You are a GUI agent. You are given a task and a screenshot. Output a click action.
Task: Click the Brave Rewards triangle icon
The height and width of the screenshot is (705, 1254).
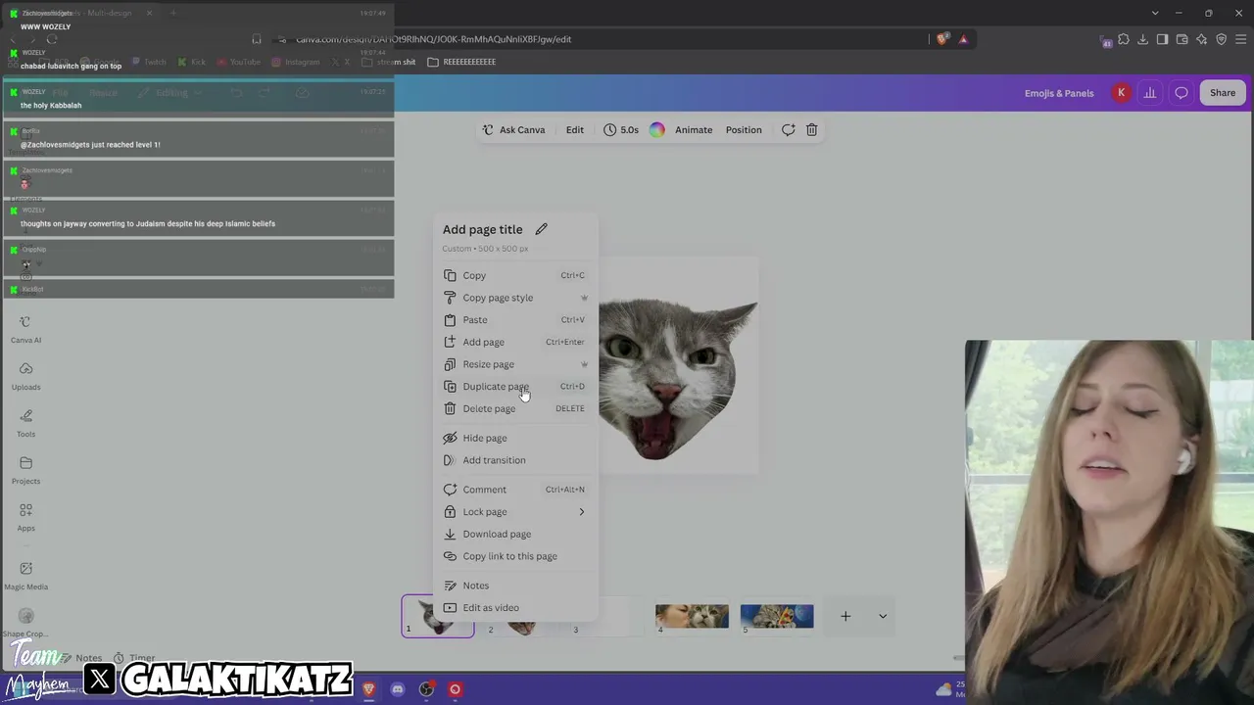[x=963, y=39]
